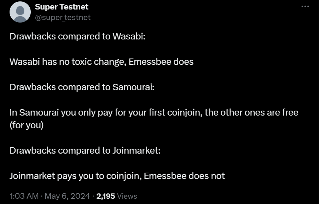Screen dimensions: 319x204
Task: Click the Super Testnet profile avatar
Action: pyautogui.click(x=20, y=12)
